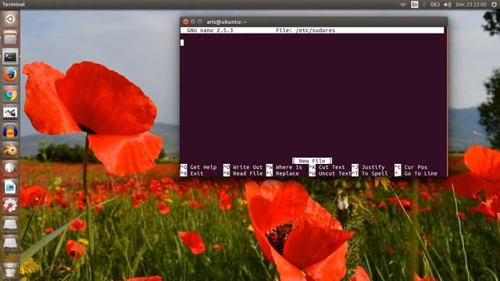
Task: Minimize the aris@ubuntu terminal window
Action: pos(193,22)
